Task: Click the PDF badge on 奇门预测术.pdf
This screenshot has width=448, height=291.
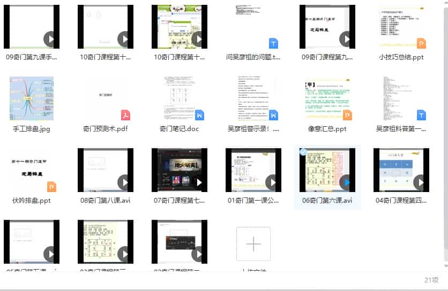Action: pos(125,115)
